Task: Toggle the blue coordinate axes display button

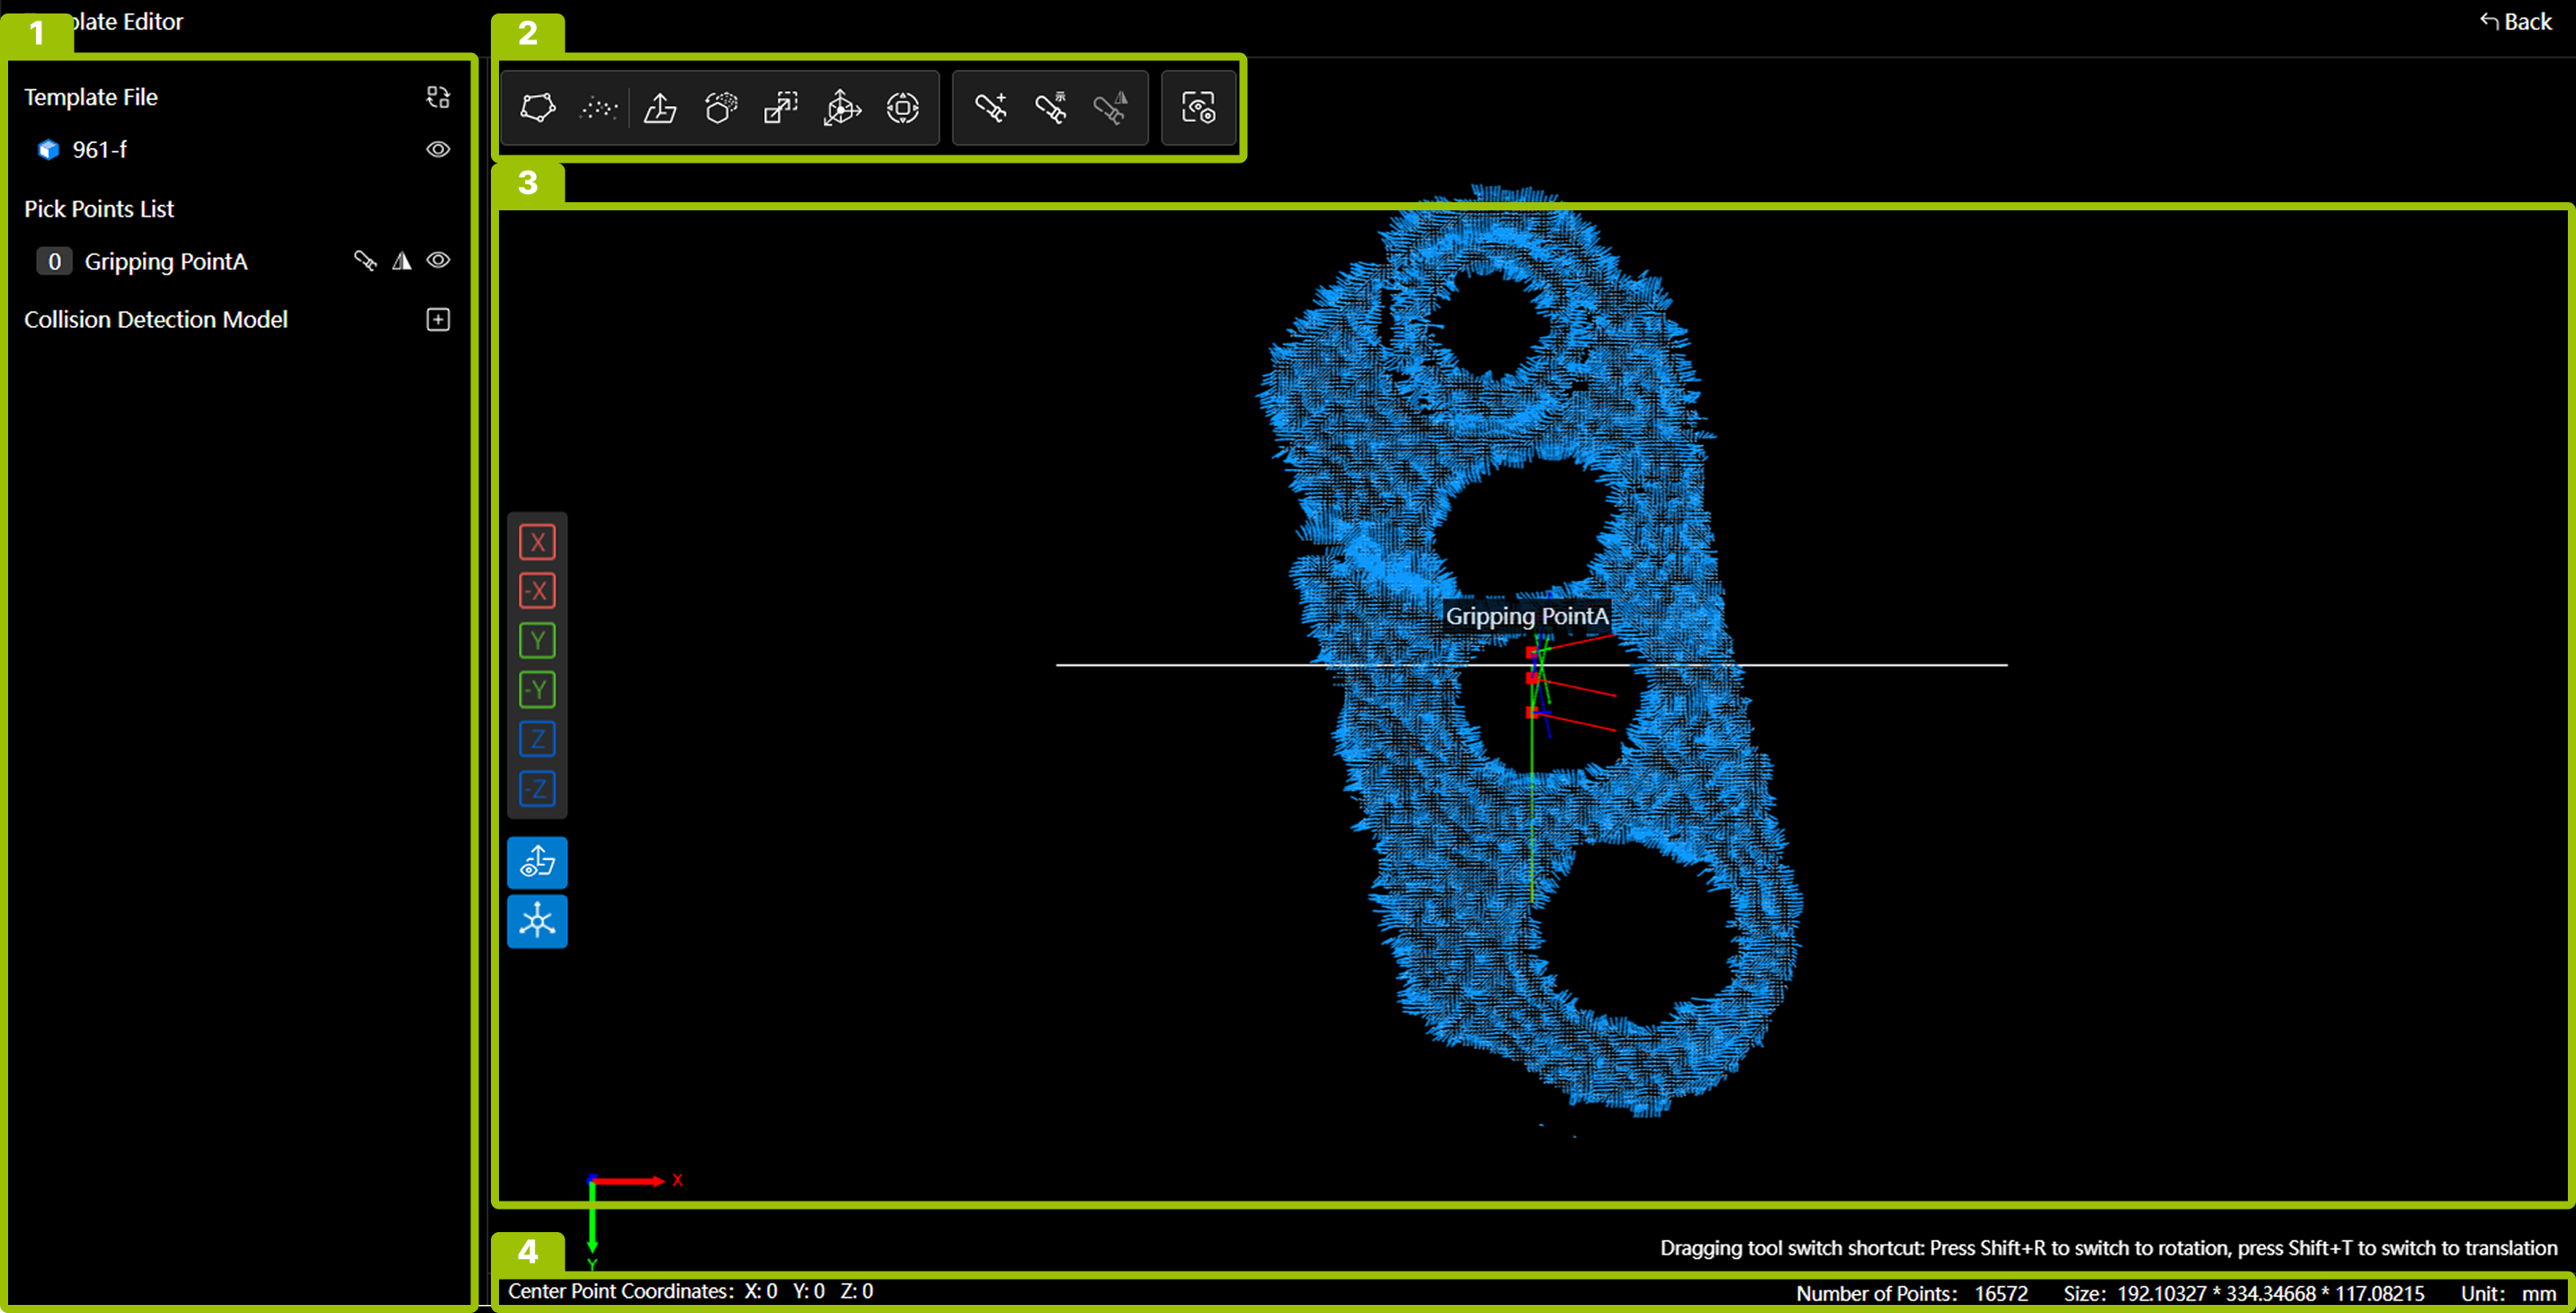Action: 537,920
